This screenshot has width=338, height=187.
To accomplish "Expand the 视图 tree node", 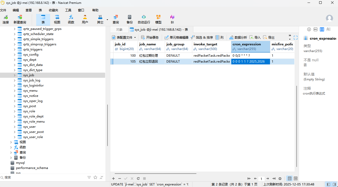I will coord(11,142).
